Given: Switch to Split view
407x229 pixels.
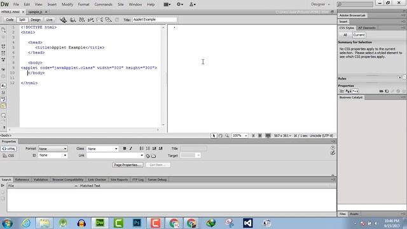Looking at the screenshot, I should tap(22, 20).
